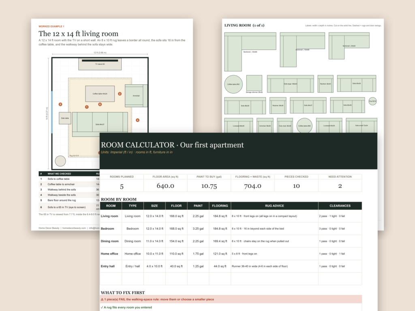This screenshot has width=415, height=311.
Task: Click callout marker 2 beside the coffee table
Action: [120, 94]
